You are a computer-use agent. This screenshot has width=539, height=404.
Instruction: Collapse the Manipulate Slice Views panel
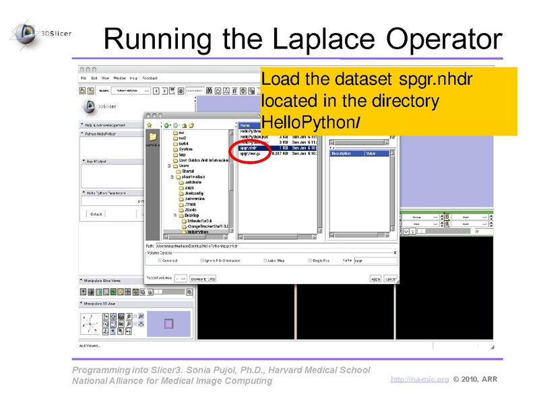[x=82, y=280]
